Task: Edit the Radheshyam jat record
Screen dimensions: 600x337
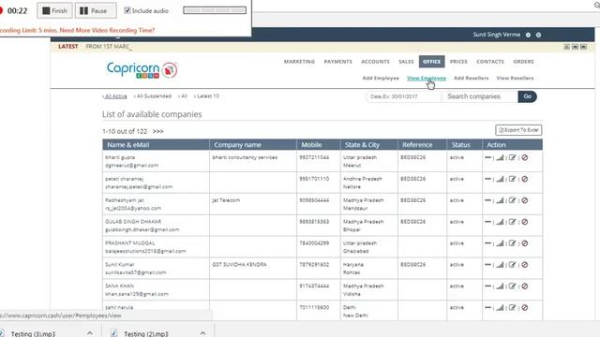Action: point(513,200)
